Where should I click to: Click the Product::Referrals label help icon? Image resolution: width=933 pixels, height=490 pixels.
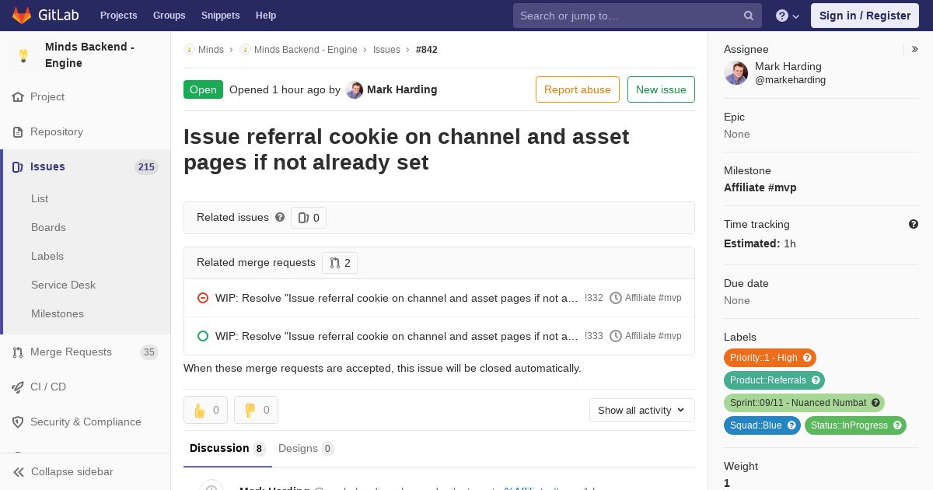816,380
